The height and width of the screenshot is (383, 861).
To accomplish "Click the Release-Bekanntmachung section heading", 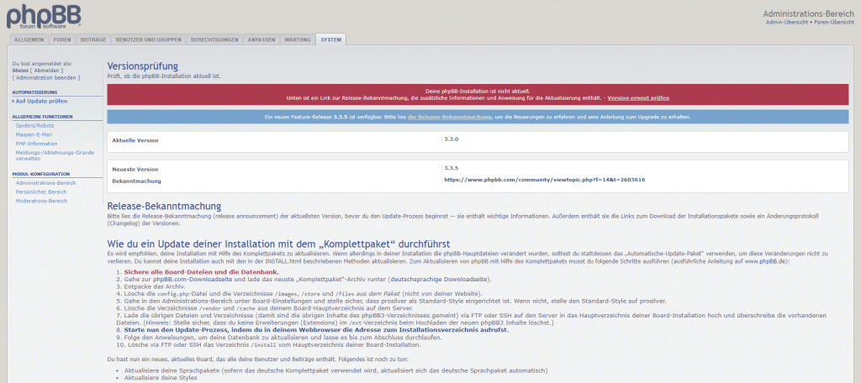I will pos(164,207).
